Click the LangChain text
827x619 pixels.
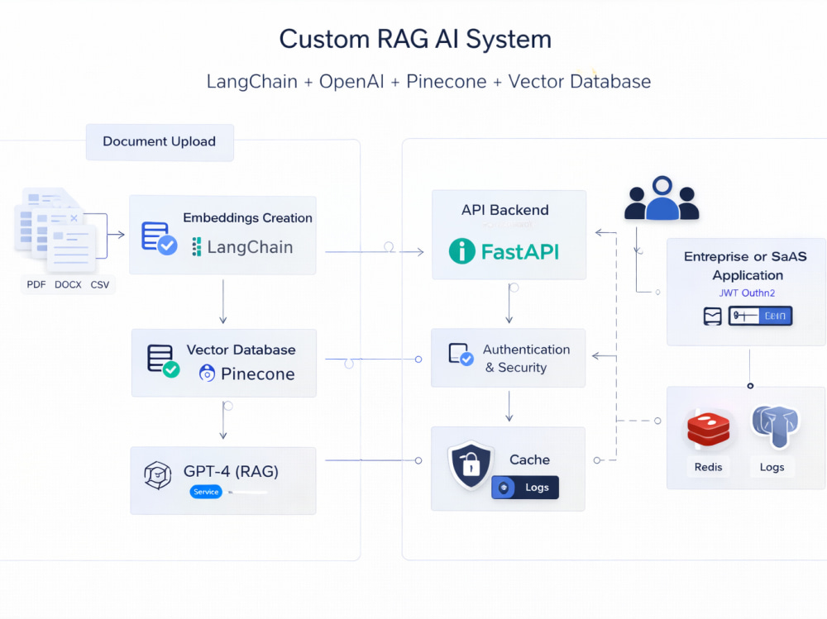250,247
